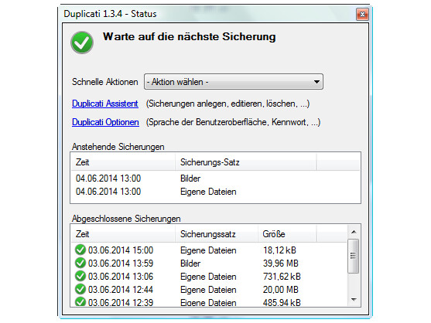The image size is (431, 323).
Task: Click the Abgeschlossene Sicherungen label
Action: [126, 219]
